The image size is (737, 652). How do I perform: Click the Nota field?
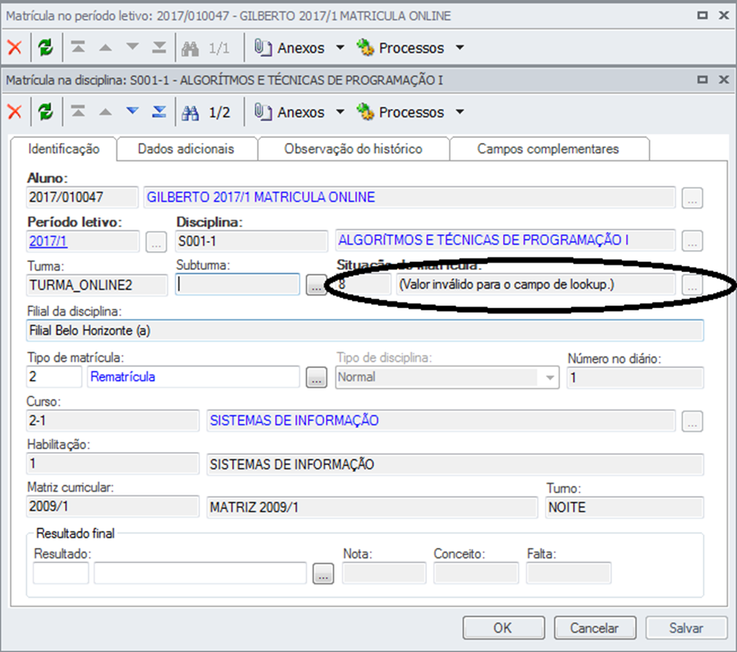pos(384,573)
